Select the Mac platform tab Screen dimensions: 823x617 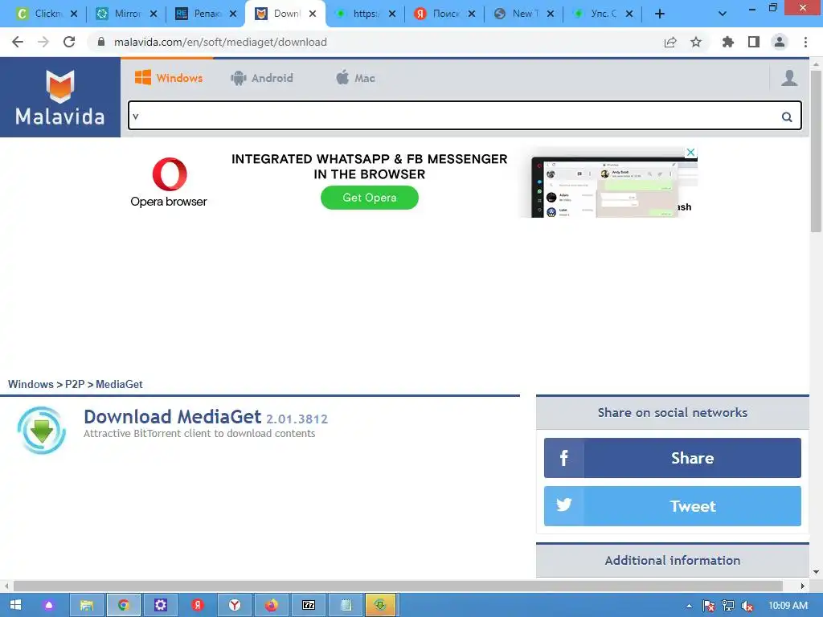point(355,78)
